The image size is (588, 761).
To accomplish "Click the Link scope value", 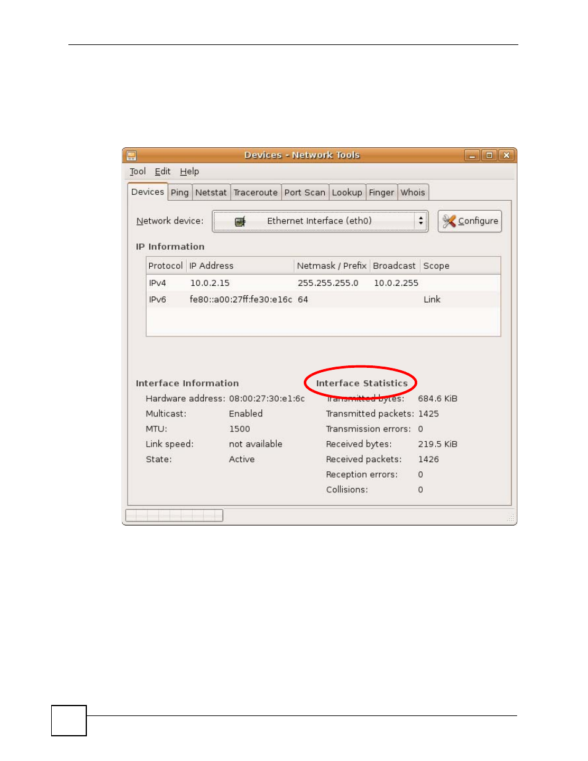I will pos(432,299).
